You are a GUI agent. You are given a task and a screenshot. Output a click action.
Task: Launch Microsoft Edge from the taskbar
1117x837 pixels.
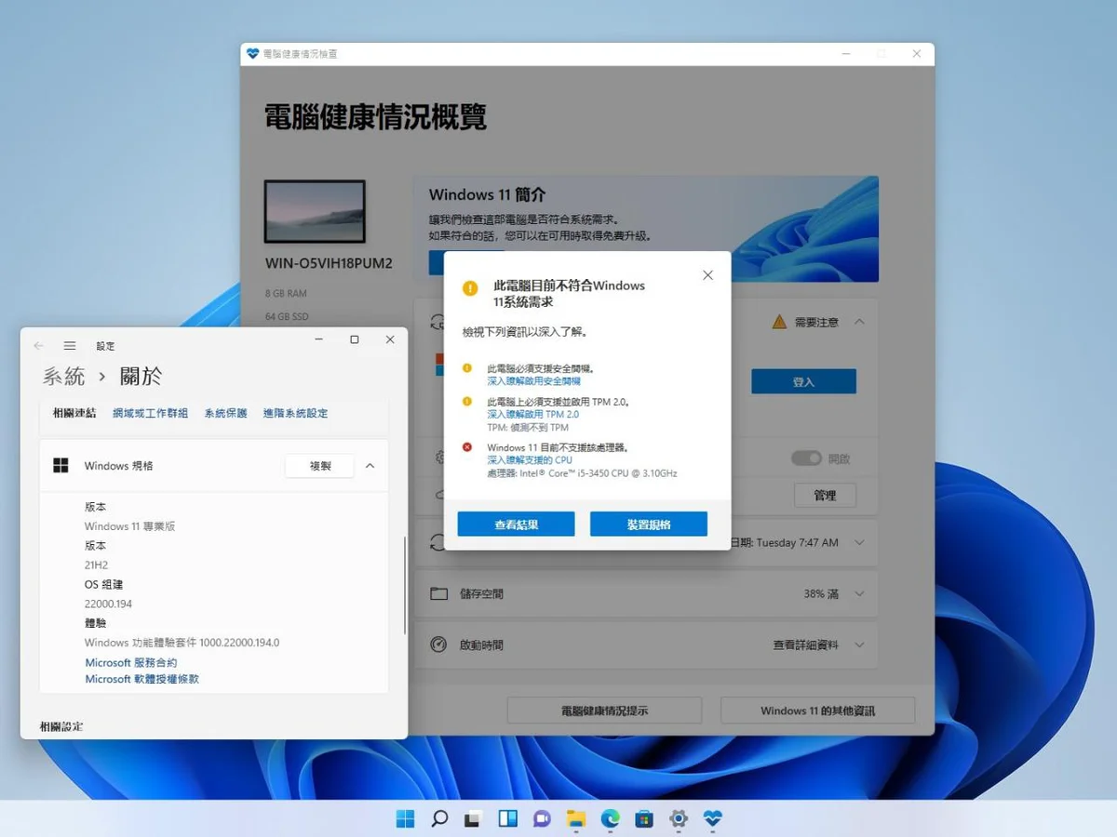(x=610, y=818)
